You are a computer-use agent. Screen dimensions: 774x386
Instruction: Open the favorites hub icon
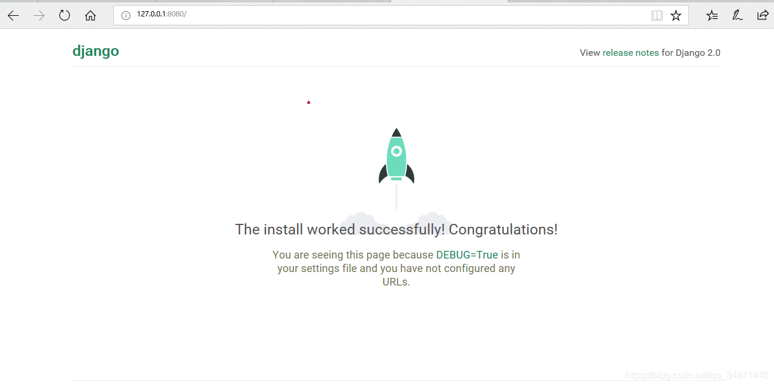712,16
